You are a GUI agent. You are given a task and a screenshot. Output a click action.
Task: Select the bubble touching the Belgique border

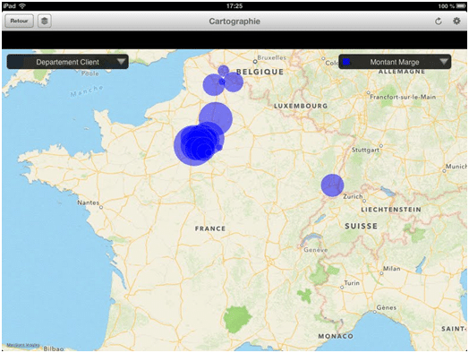pyautogui.click(x=234, y=82)
